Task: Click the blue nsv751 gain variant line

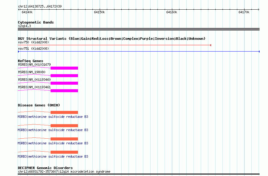Action: (139, 52)
